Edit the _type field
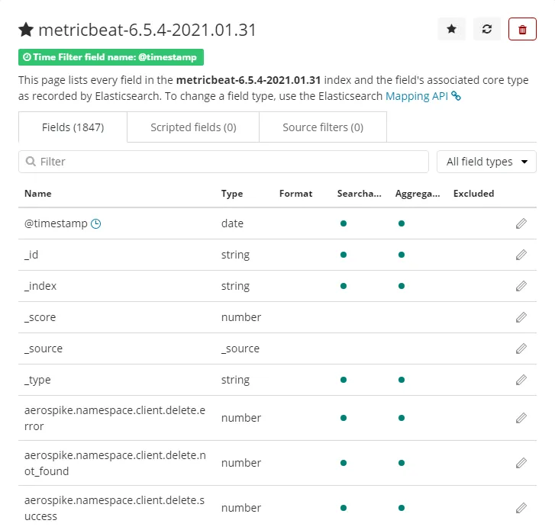The width and height of the screenshot is (555, 530). (x=521, y=380)
